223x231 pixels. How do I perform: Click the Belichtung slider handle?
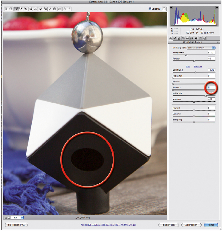pyautogui.click(x=195, y=72)
